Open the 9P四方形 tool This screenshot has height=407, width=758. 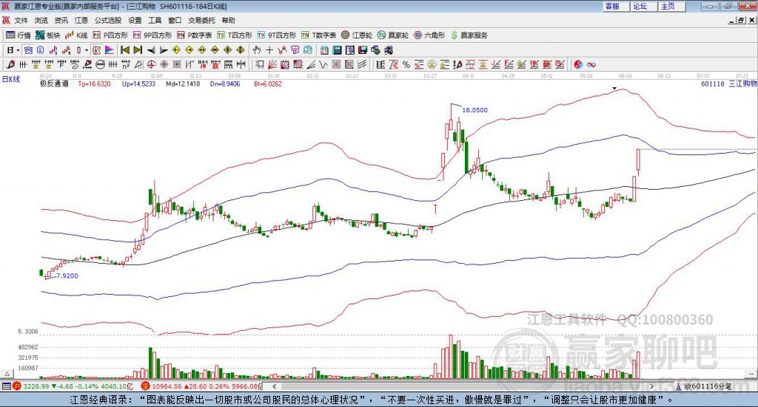(x=152, y=35)
